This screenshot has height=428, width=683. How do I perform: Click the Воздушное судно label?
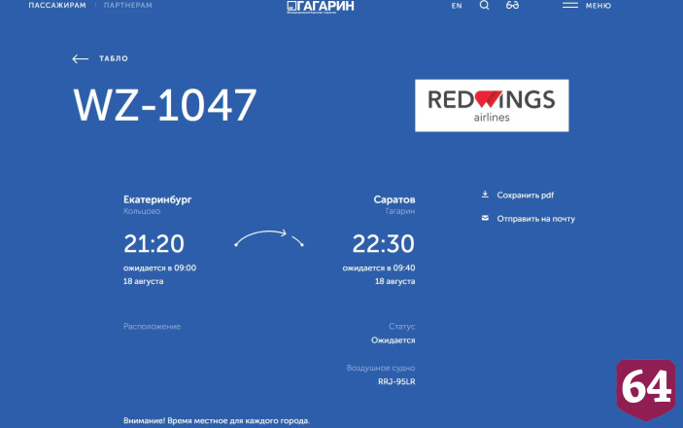point(381,368)
